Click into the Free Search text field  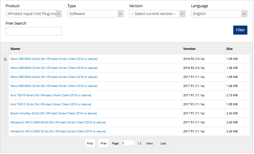(34, 31)
